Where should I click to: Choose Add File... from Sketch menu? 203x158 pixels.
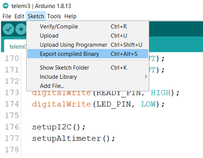(87, 86)
